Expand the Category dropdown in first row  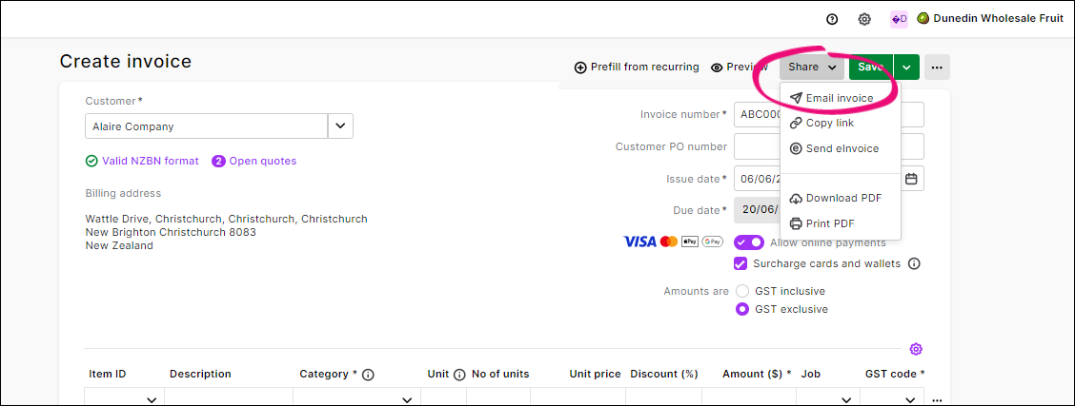(x=407, y=400)
